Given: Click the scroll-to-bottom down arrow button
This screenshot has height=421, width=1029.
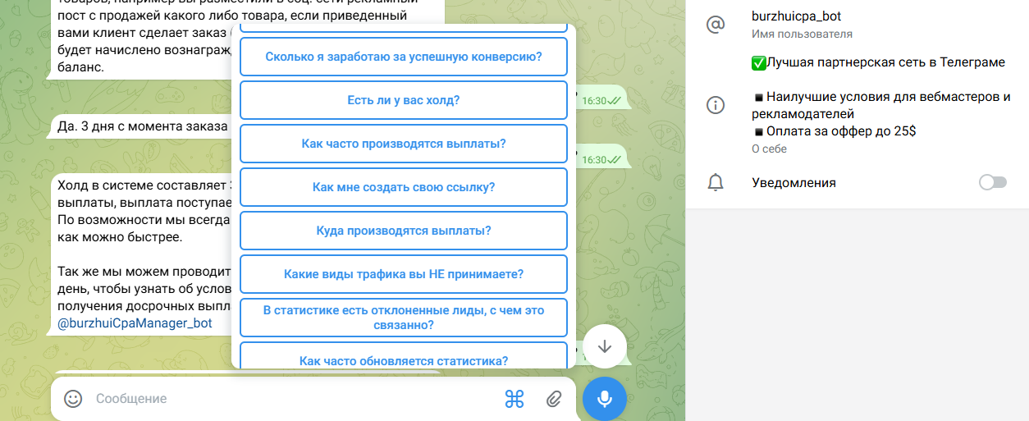Looking at the screenshot, I should pyautogui.click(x=605, y=346).
